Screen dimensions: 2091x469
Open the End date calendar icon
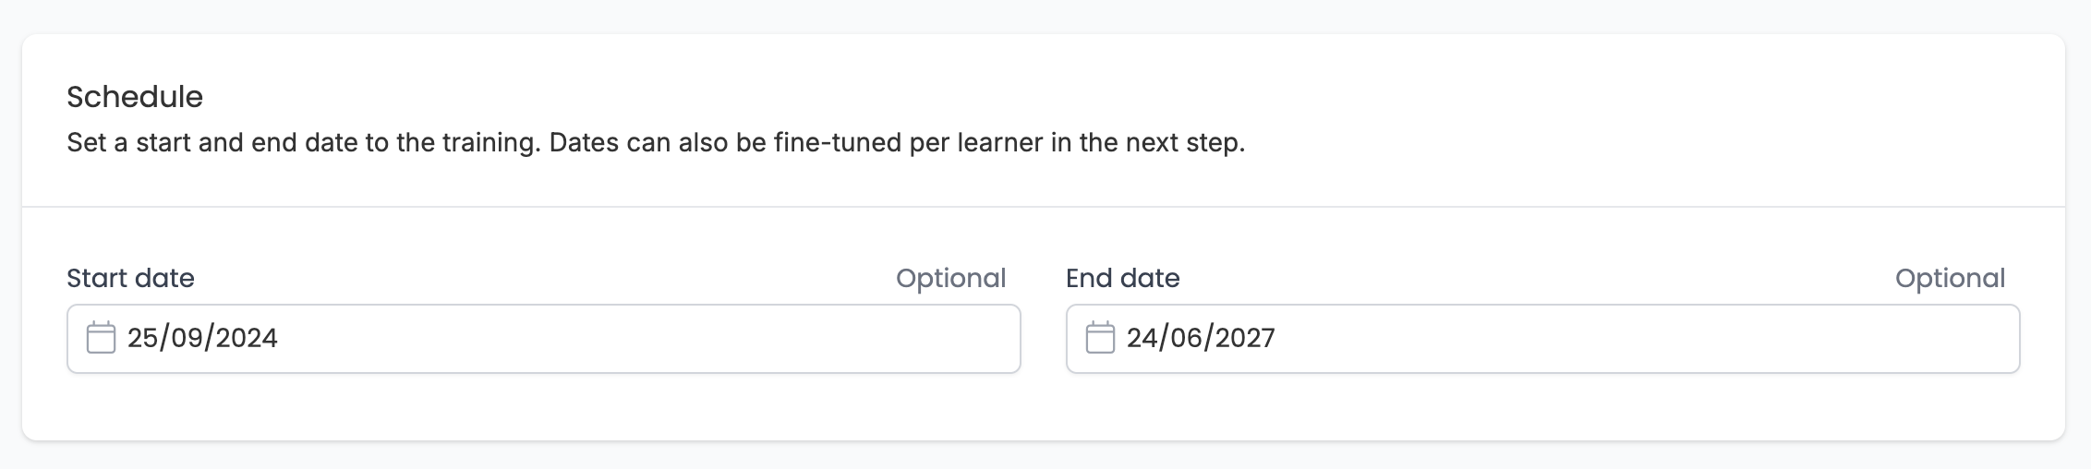[x=1100, y=338]
